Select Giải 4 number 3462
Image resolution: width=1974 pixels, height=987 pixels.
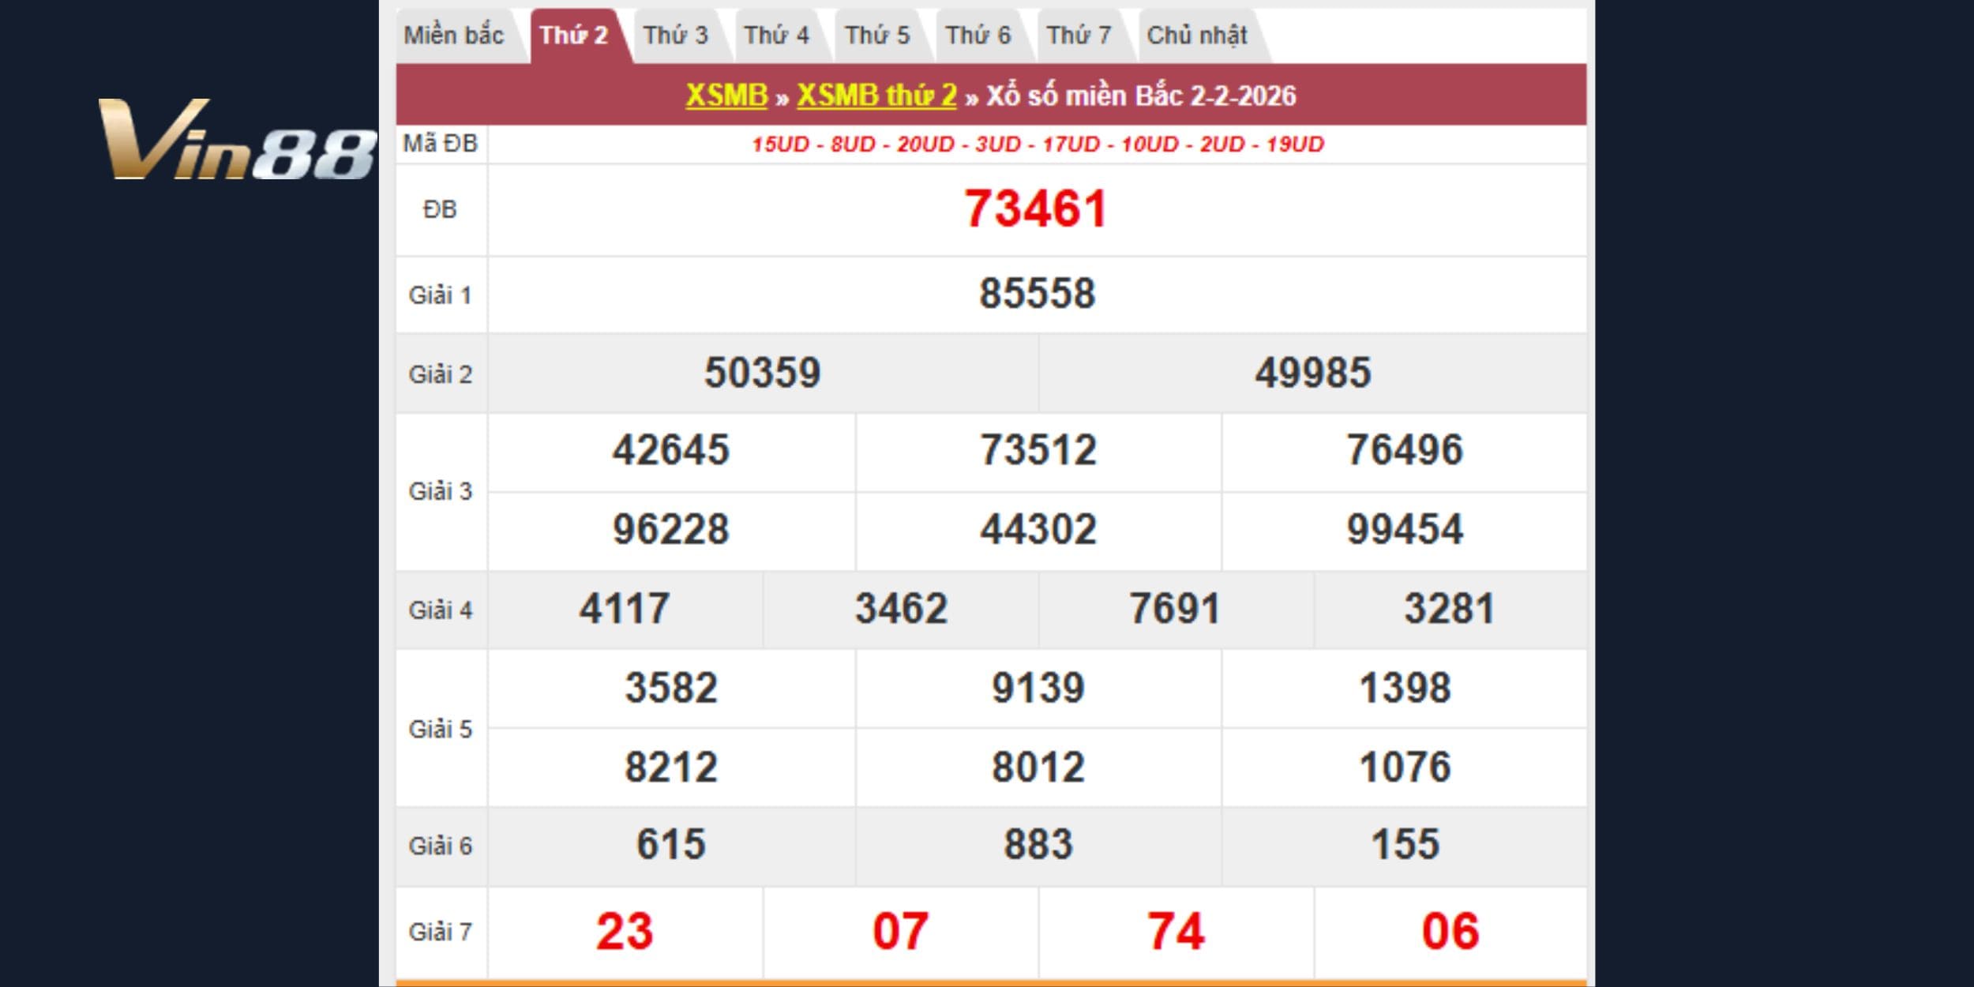click(901, 609)
